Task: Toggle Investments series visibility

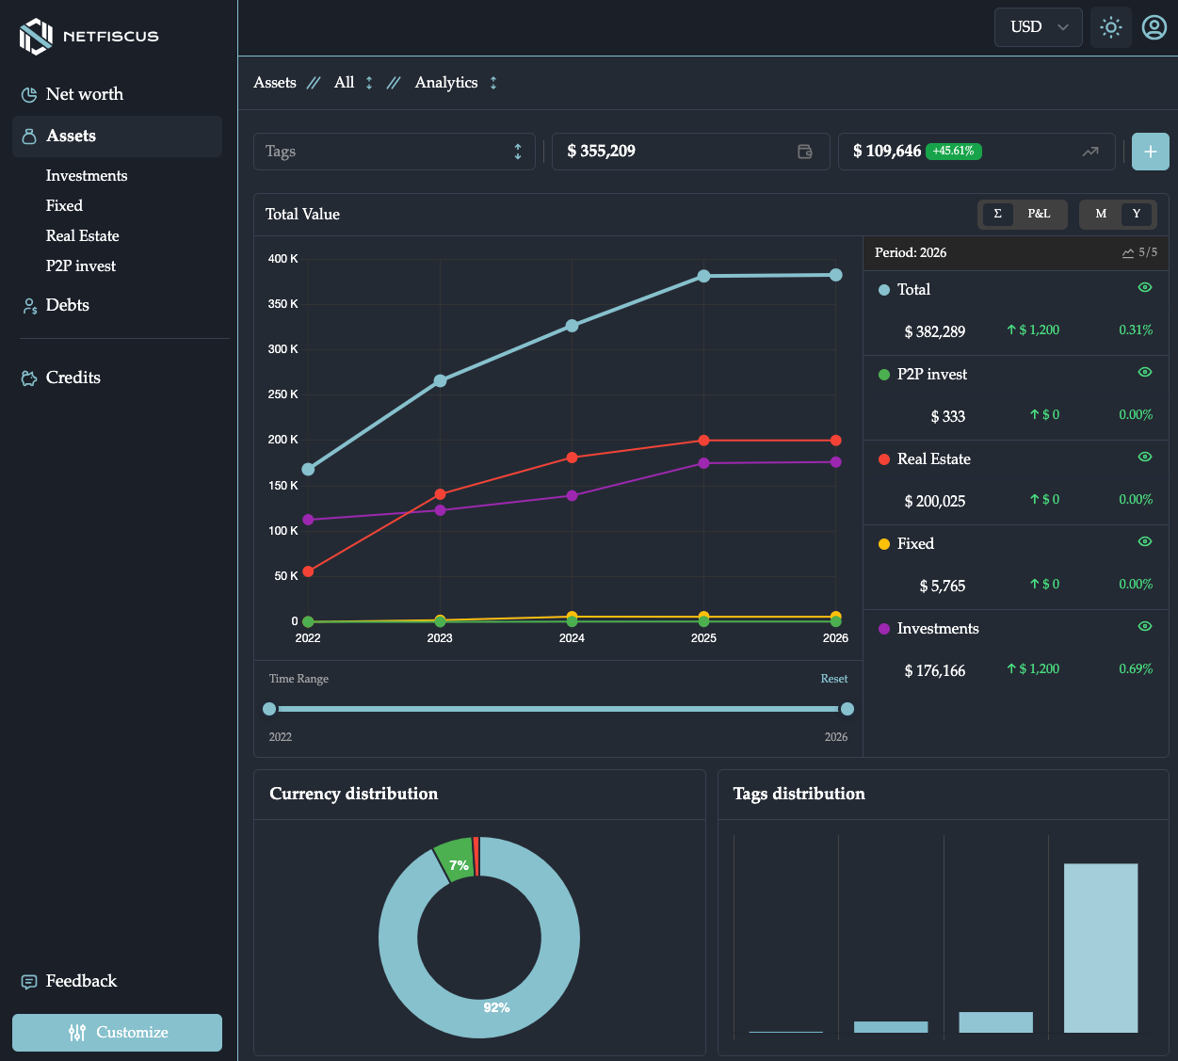Action: tap(1145, 627)
